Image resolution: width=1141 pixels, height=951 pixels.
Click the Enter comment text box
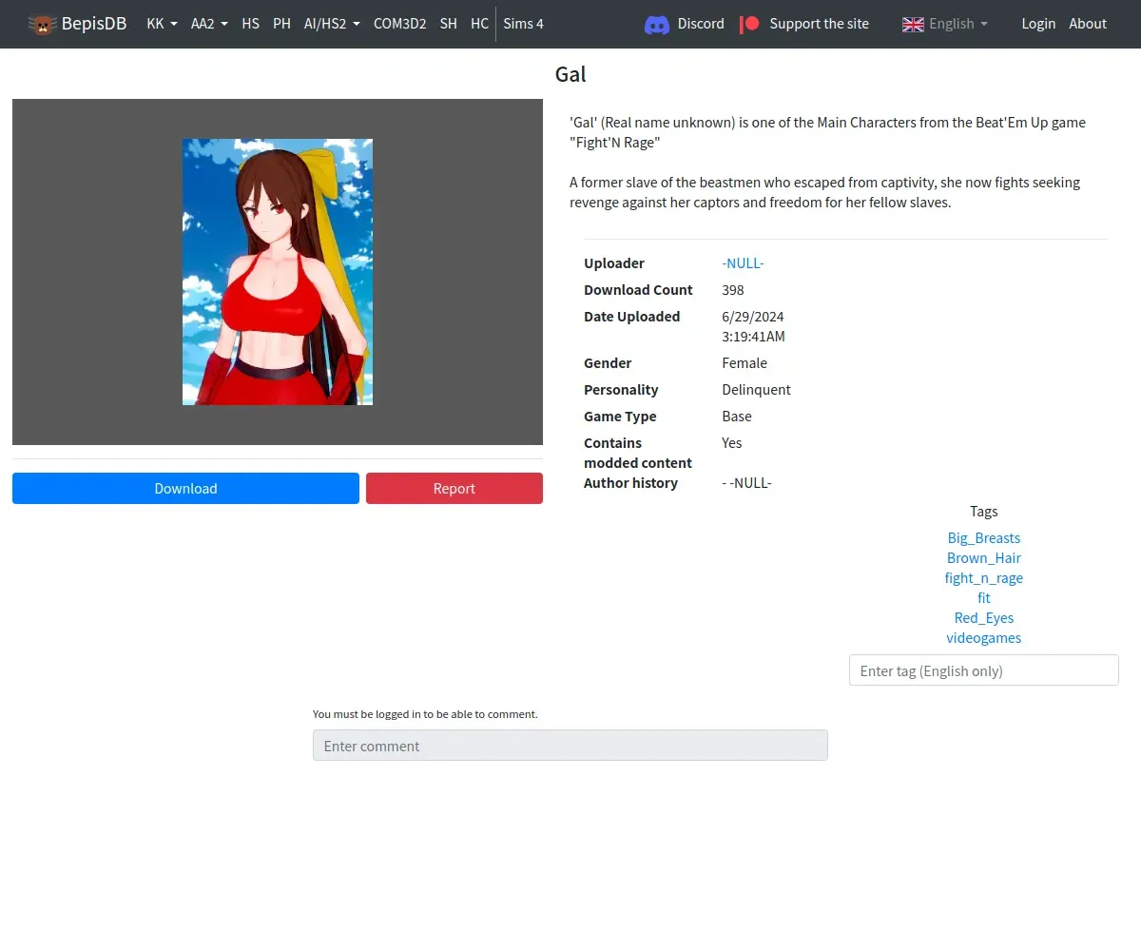tap(570, 746)
